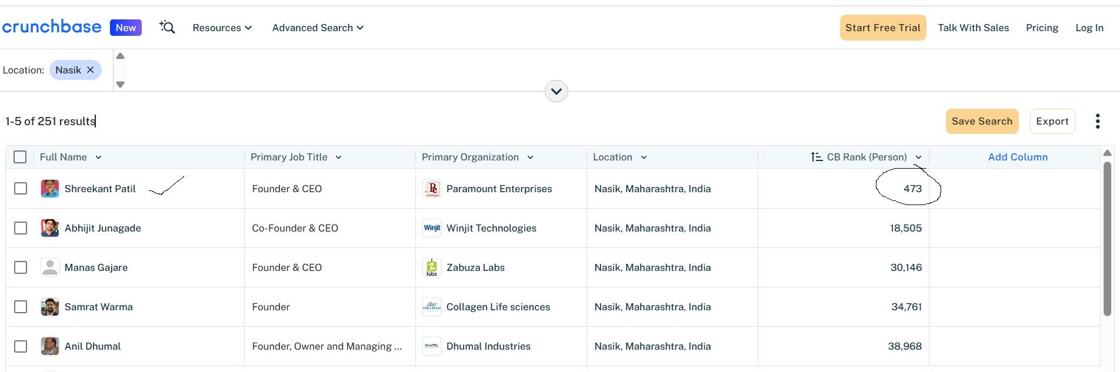Open Talk With Sales link

pyautogui.click(x=973, y=28)
